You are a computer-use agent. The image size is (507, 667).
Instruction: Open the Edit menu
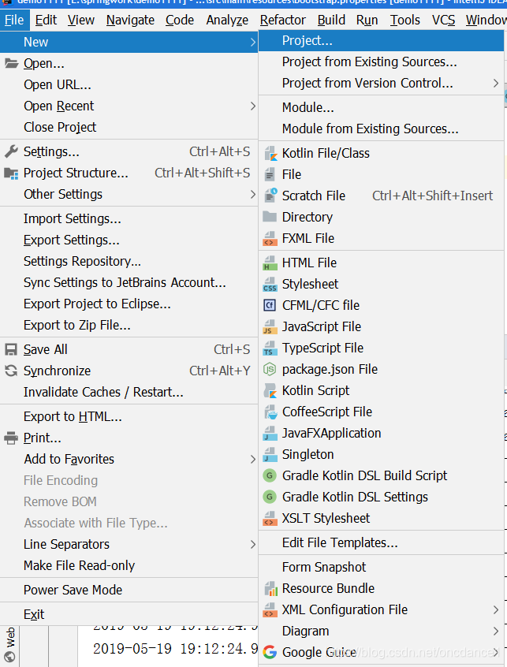[46, 20]
